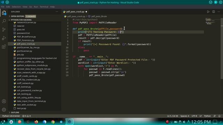
Task: Click the editor minimap
Action: point(213,22)
